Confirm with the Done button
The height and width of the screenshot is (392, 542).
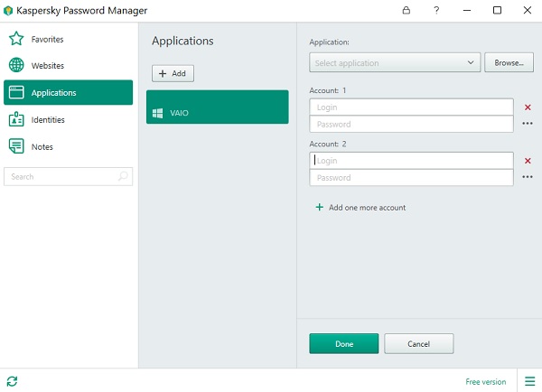(x=344, y=343)
